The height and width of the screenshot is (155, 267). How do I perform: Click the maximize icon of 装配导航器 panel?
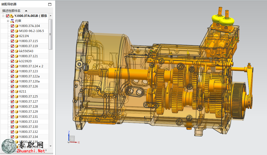(x=50, y=5)
